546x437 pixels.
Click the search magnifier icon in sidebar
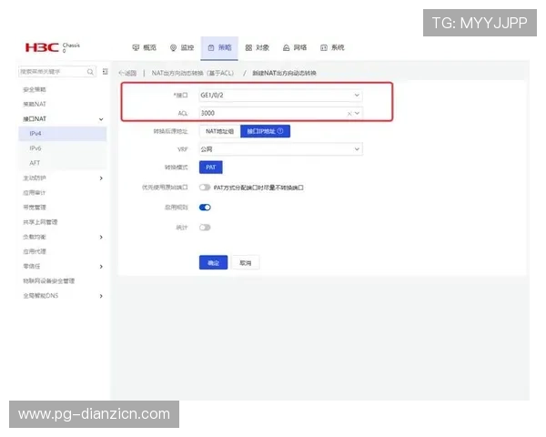(x=90, y=72)
